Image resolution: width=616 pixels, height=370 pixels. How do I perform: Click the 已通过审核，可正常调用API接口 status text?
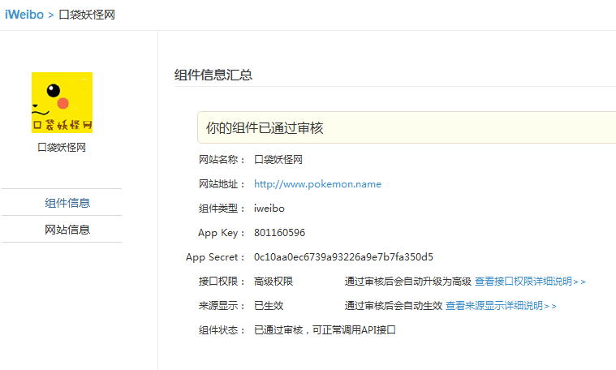coord(325,330)
